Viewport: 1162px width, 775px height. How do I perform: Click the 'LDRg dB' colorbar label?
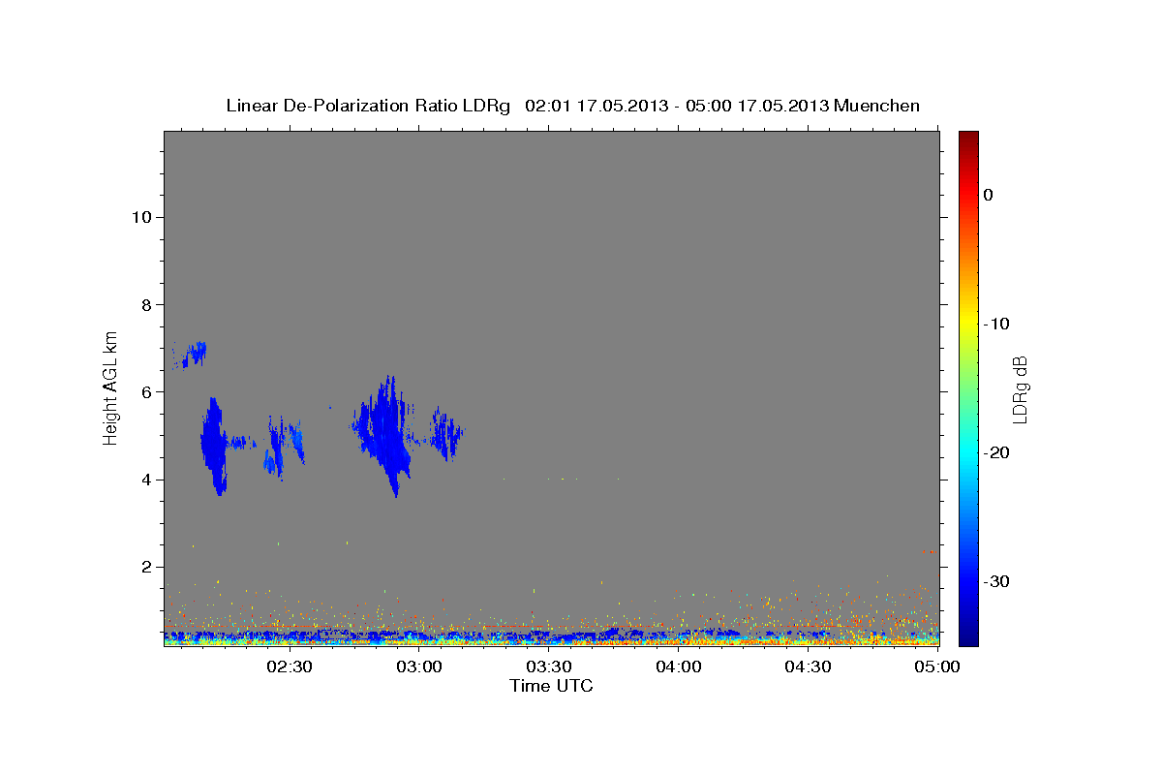(1019, 389)
